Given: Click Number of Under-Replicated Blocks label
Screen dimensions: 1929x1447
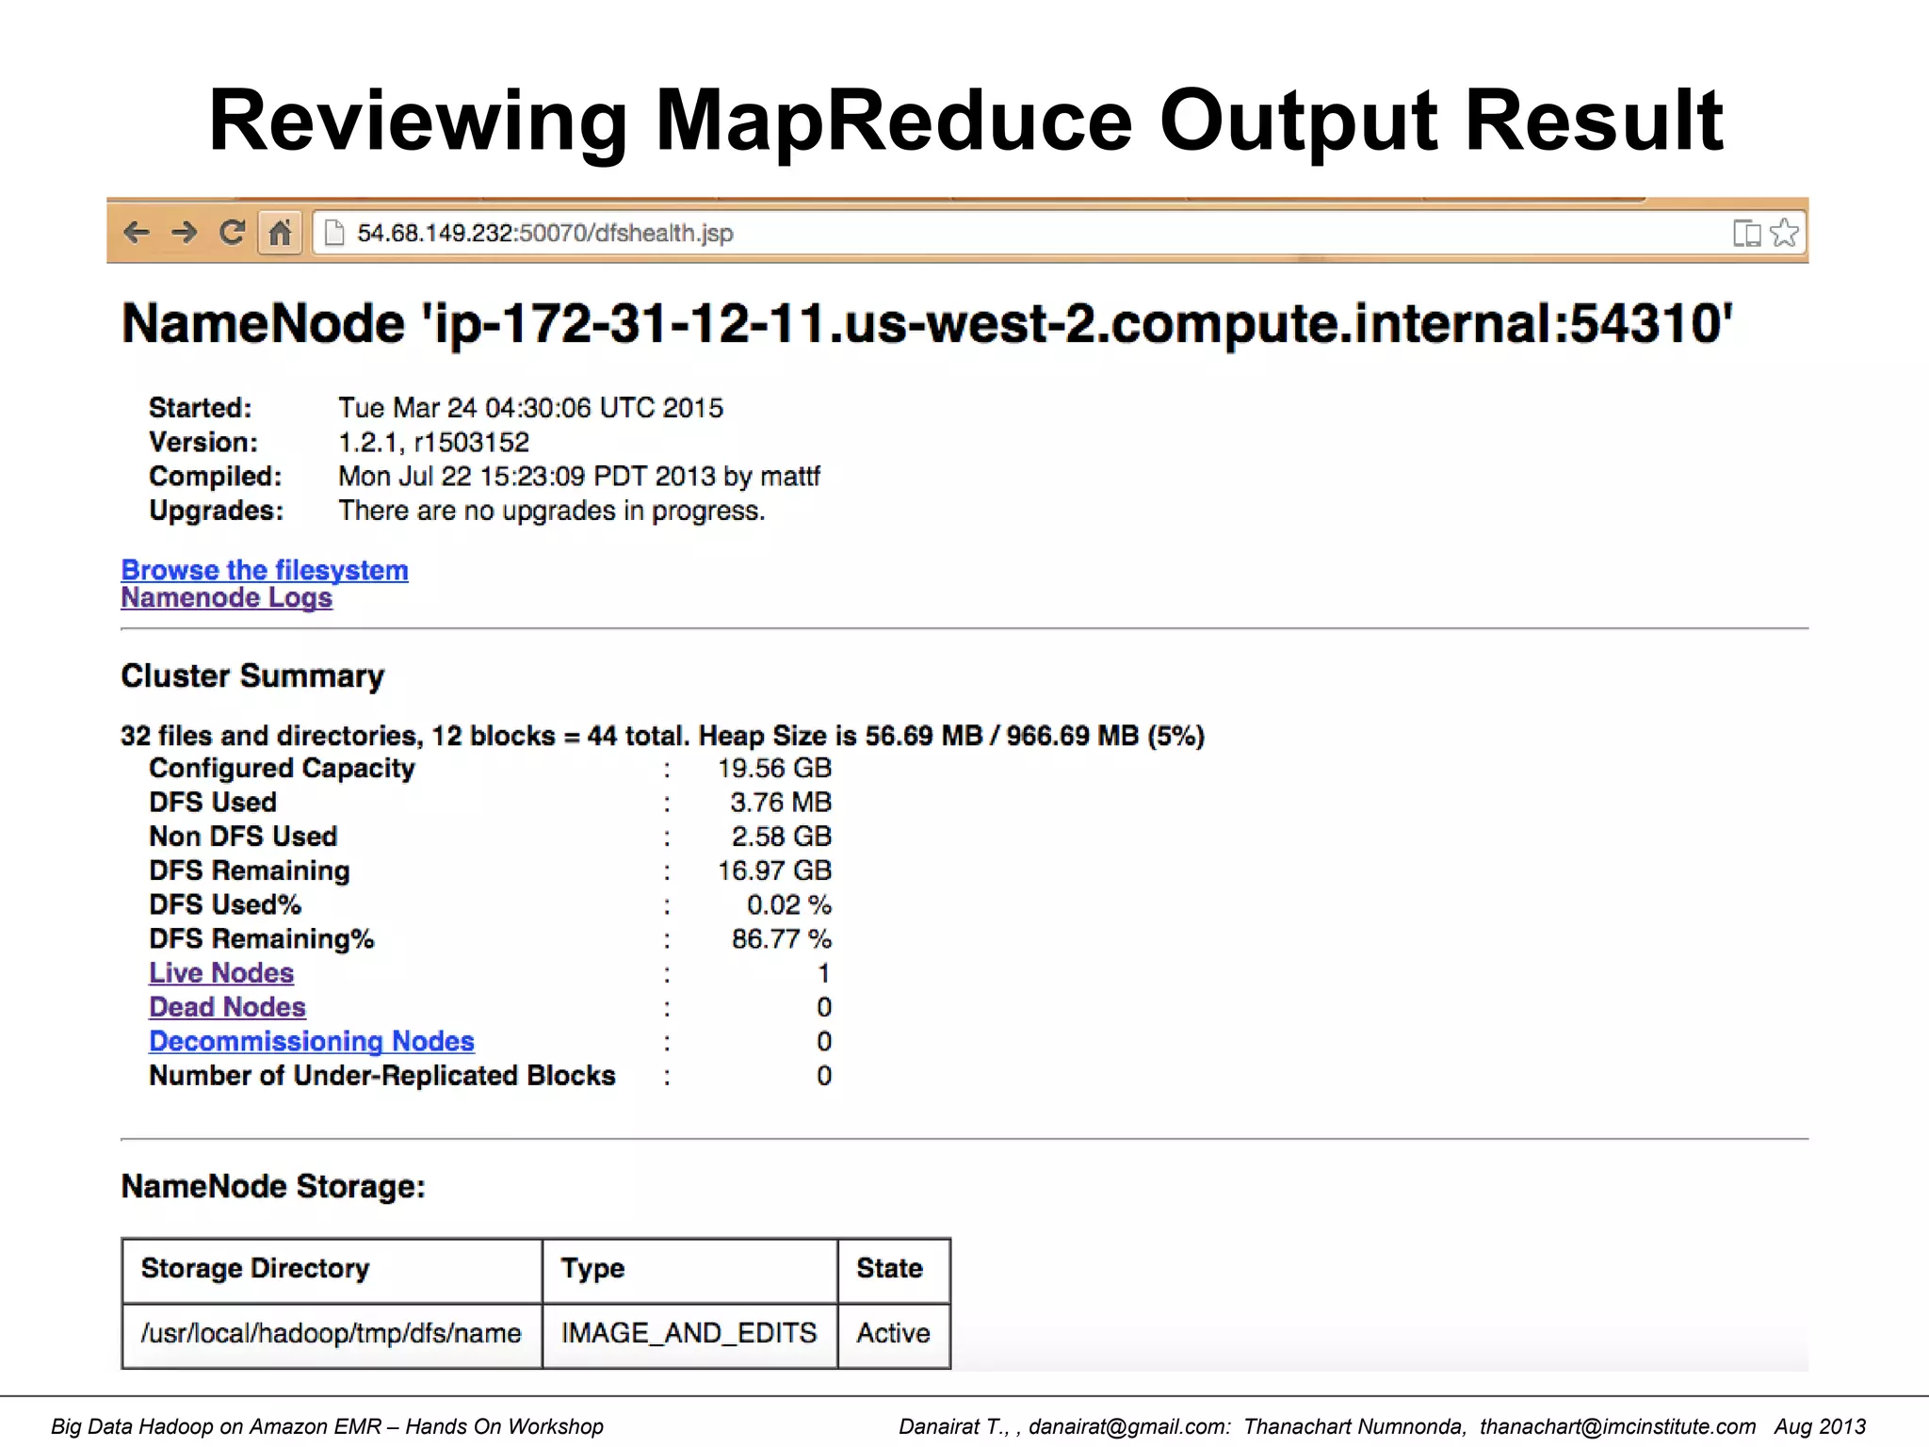Looking at the screenshot, I should coord(382,1075).
